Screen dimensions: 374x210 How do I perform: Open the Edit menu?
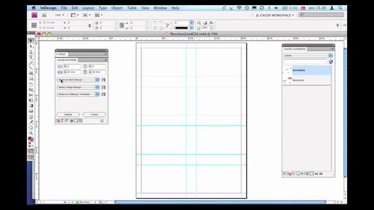point(75,8)
